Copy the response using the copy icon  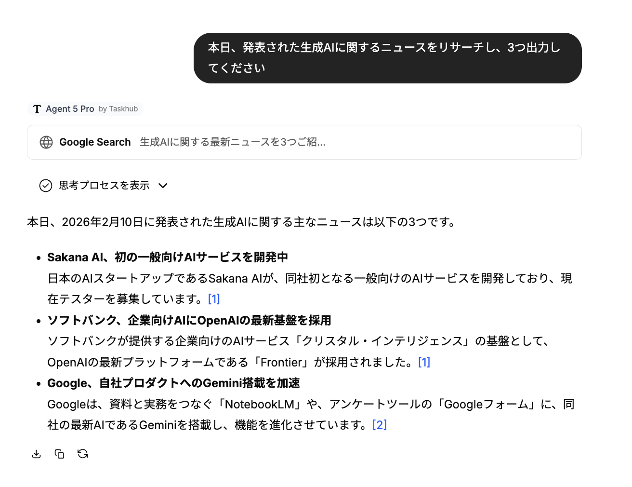(60, 454)
